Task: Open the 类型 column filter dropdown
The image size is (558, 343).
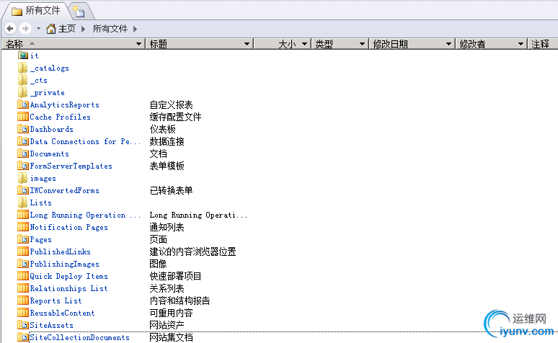Action: [363, 44]
